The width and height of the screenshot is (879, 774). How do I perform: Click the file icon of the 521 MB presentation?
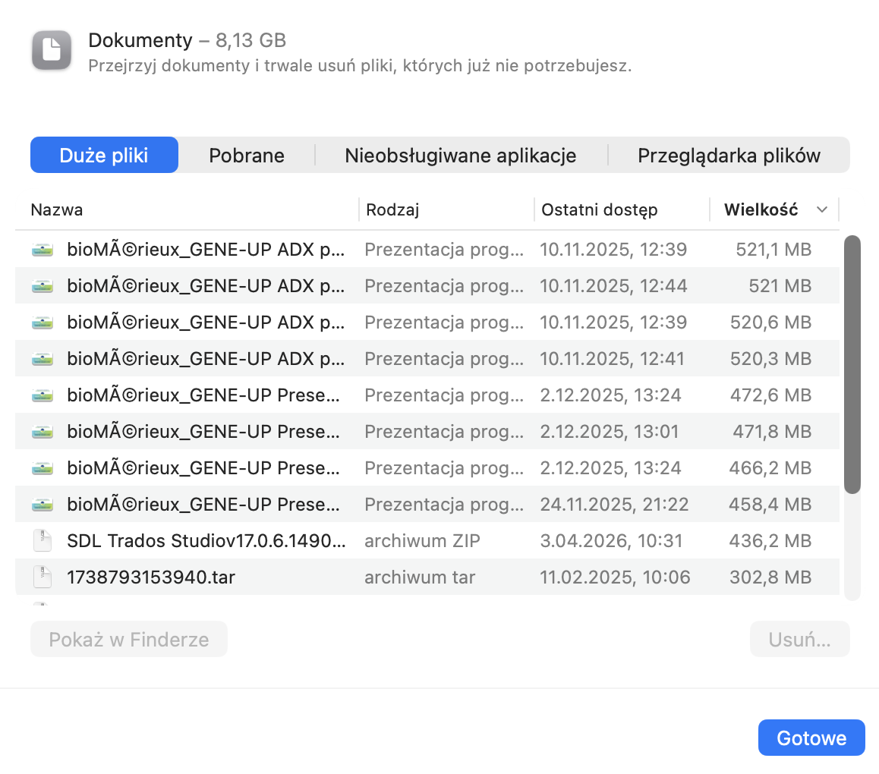pyautogui.click(x=43, y=286)
